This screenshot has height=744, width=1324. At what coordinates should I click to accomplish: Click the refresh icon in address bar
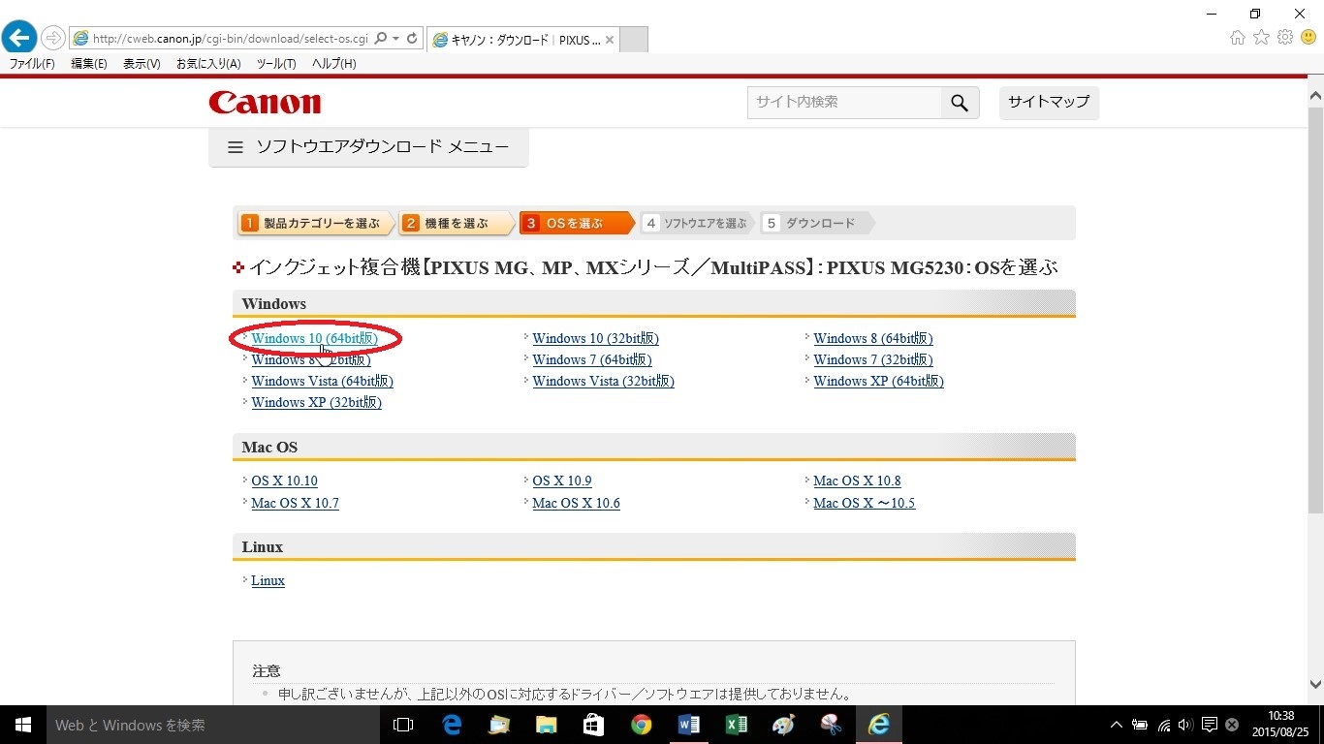click(412, 39)
